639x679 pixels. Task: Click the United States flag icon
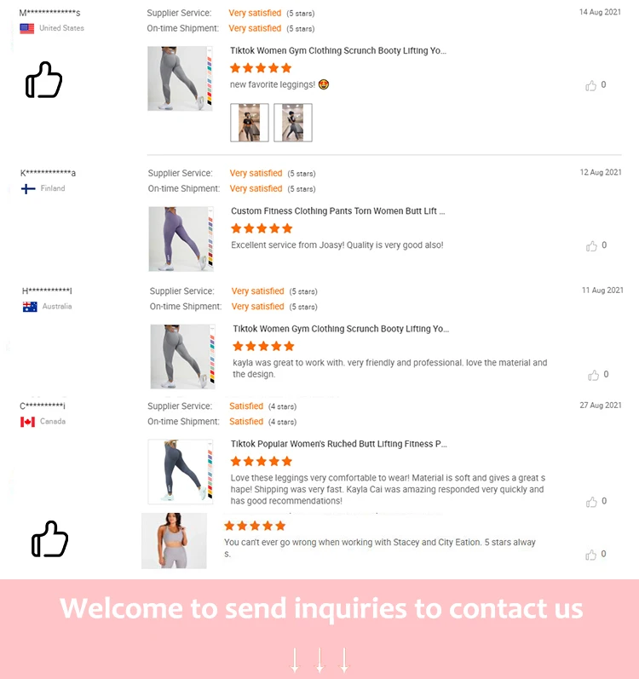point(27,29)
